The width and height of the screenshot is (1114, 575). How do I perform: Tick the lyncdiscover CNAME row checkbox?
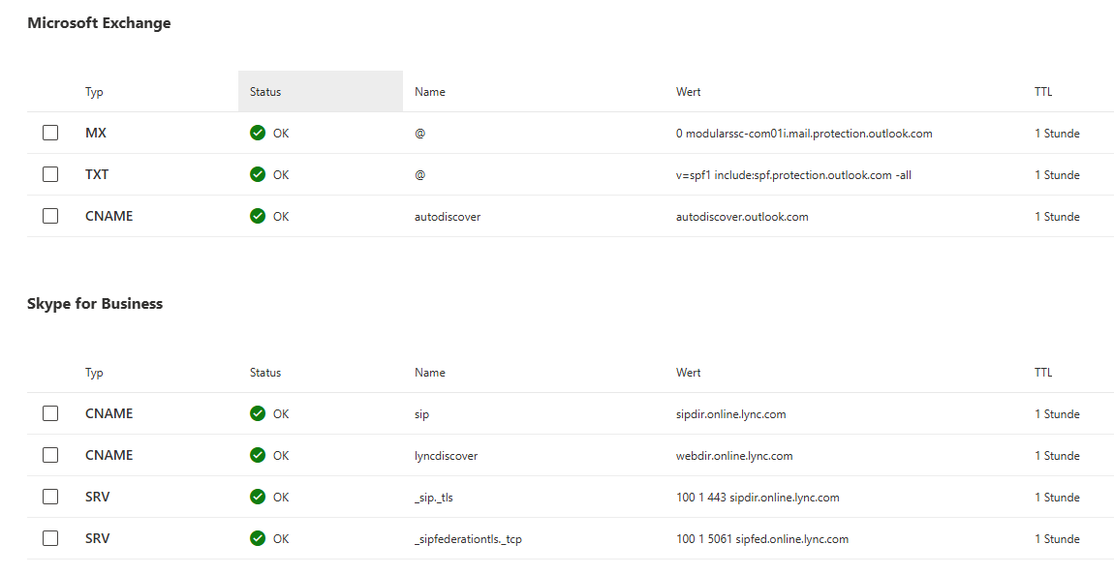(49, 455)
